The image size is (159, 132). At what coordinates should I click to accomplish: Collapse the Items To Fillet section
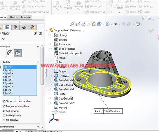[38, 62]
